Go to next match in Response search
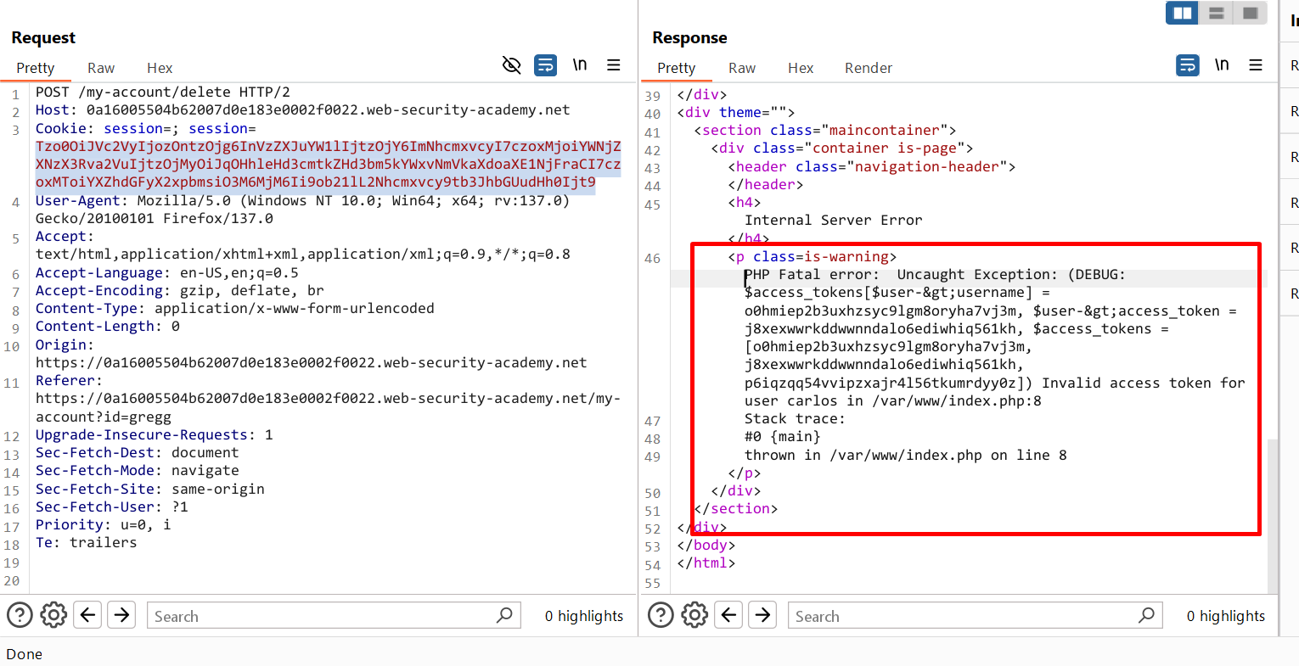 coord(763,615)
